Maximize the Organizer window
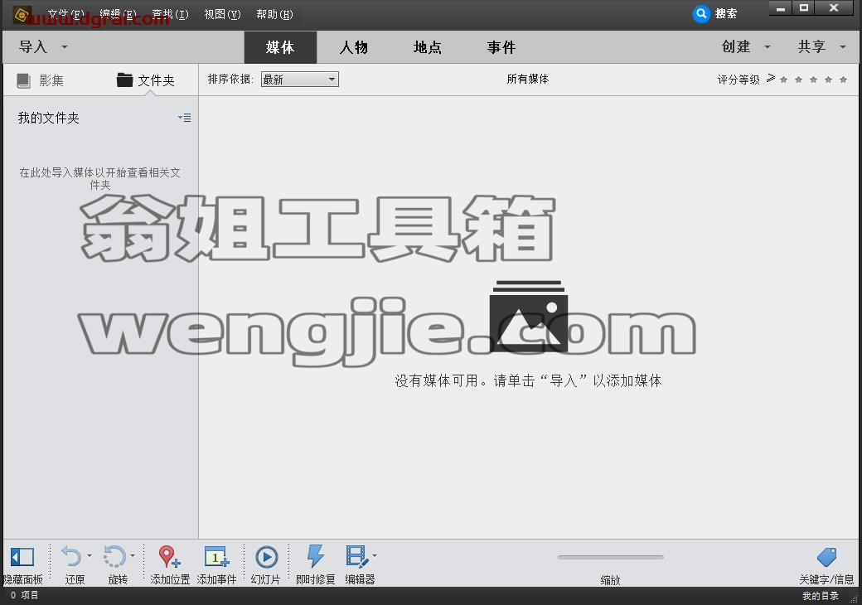The width and height of the screenshot is (862, 605). [x=803, y=8]
